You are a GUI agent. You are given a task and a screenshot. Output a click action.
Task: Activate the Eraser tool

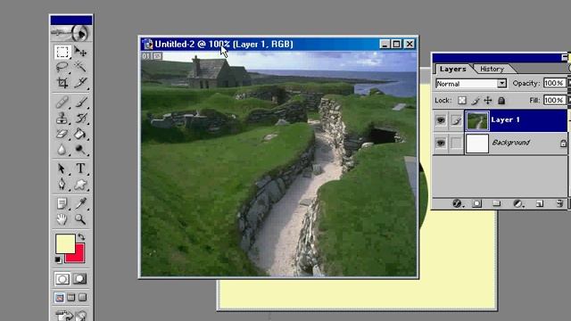pyautogui.click(x=62, y=134)
